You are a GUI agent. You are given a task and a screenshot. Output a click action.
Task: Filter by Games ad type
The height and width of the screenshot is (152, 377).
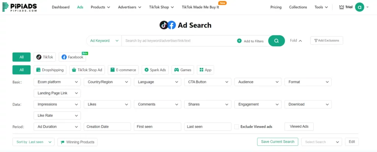pos(183,70)
